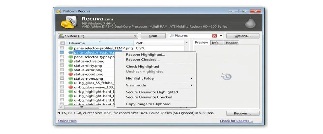This screenshot has height=134, width=323.
Task: Click green status dot for status-error.png
Action: (x=71, y=70)
